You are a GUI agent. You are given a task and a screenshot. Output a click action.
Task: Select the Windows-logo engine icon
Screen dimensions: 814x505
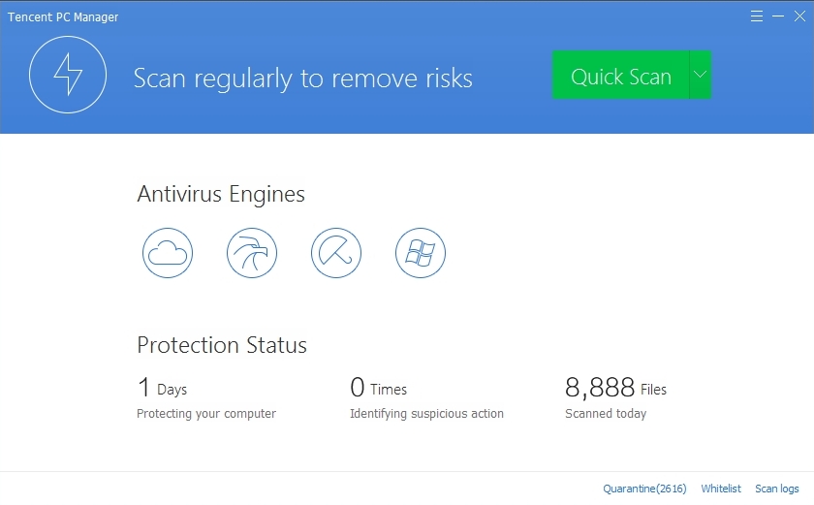[420, 253]
